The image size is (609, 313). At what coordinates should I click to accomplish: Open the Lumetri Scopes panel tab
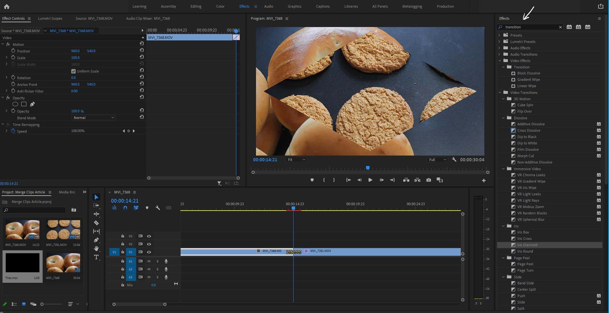50,18
